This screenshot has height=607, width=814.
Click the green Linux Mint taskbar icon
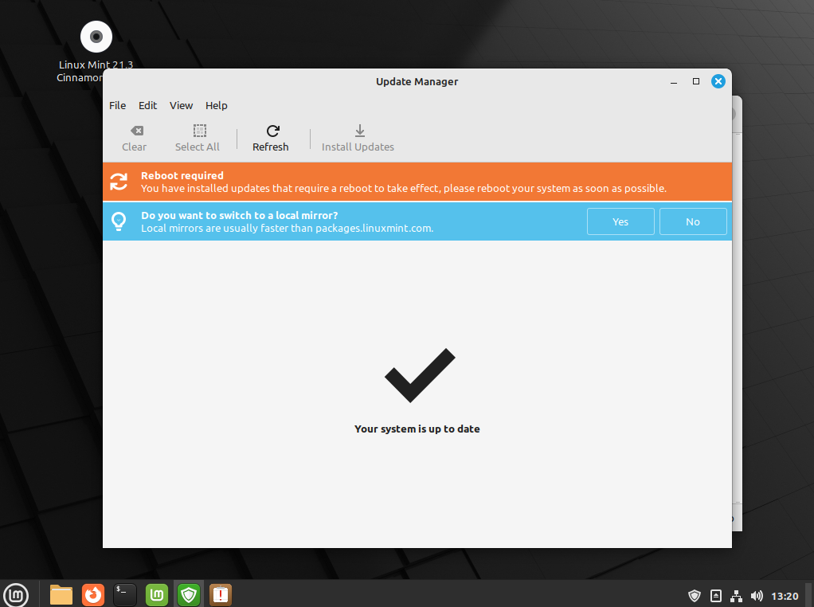157,595
